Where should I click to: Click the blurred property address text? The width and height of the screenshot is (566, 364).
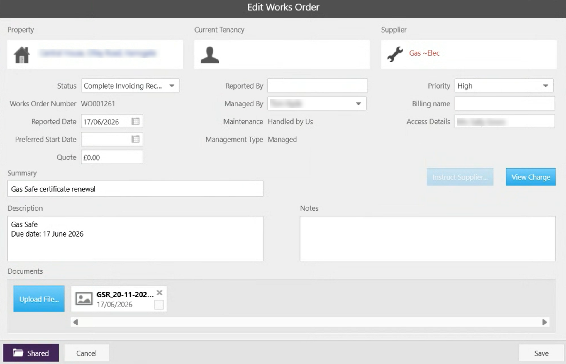click(98, 53)
